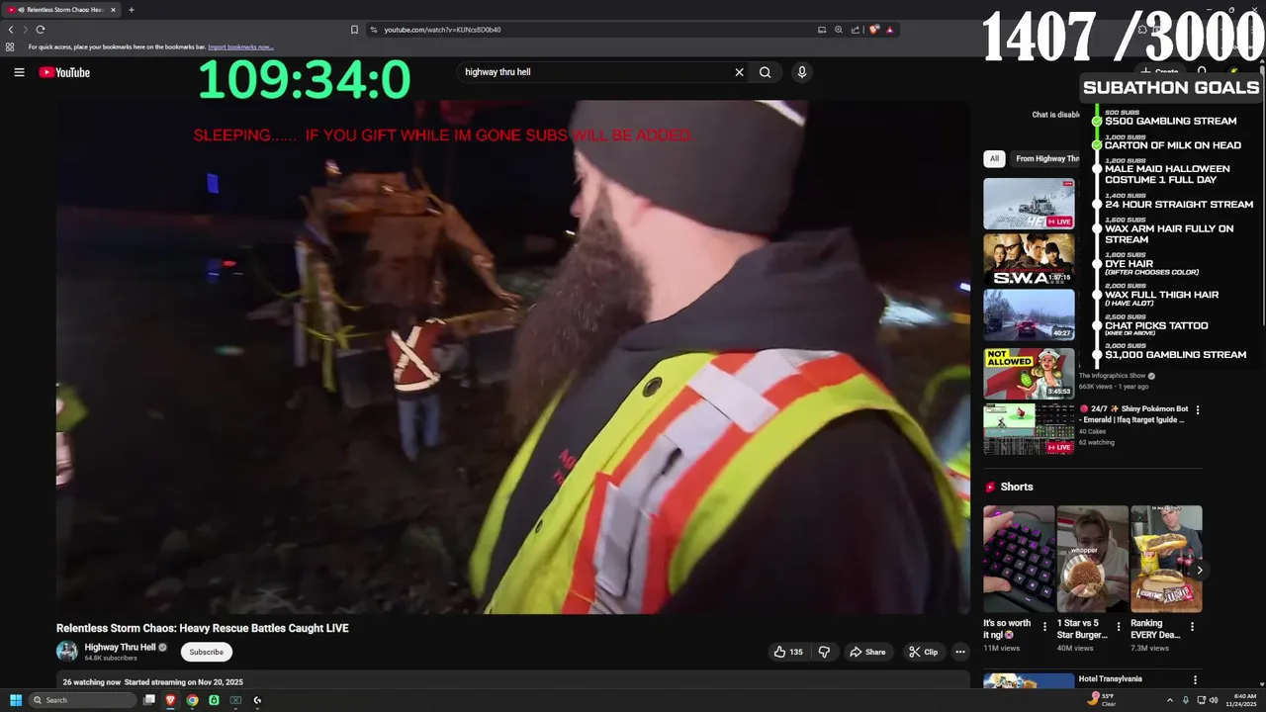The height and width of the screenshot is (712, 1266).
Task: Go back with the browser back arrow
Action: 11,30
